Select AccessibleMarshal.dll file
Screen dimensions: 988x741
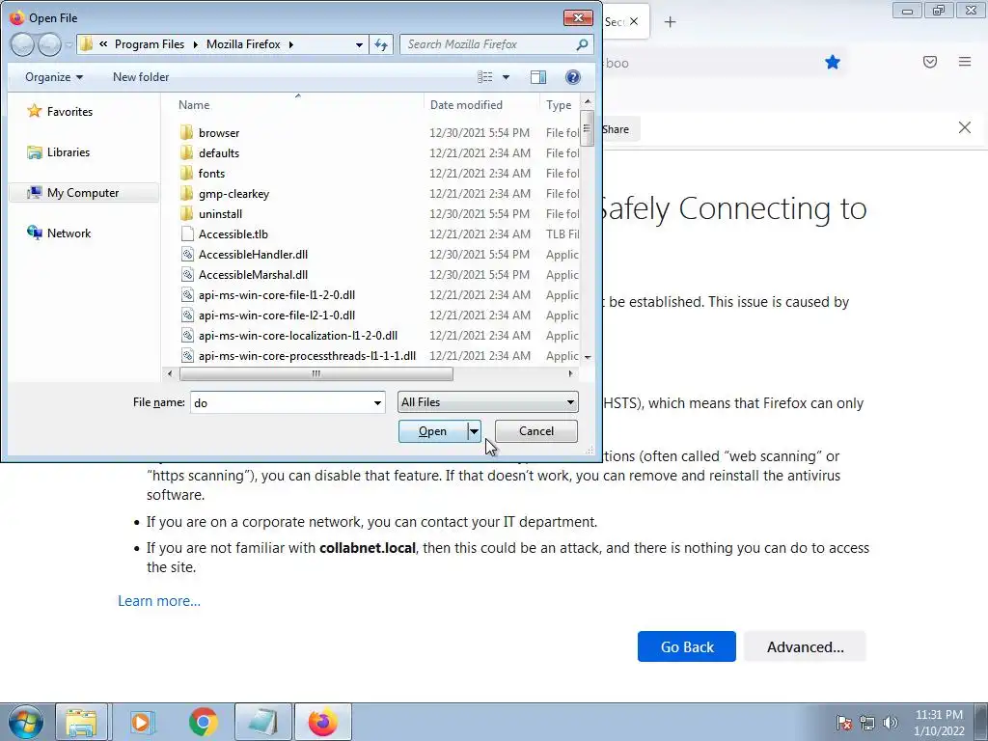(x=253, y=274)
